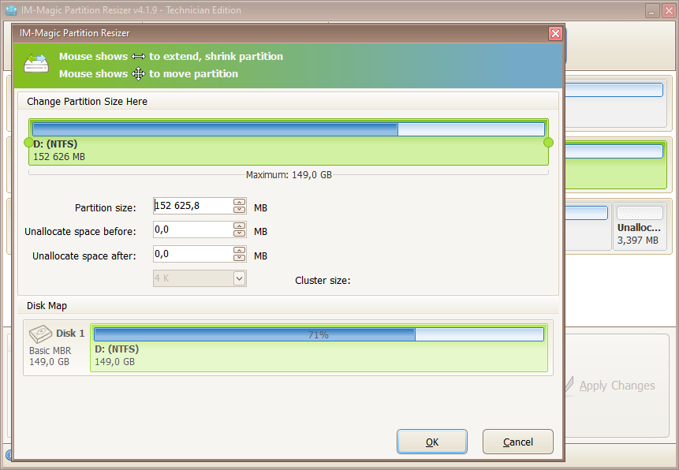Decrease Unallocate space after value

[239, 258]
